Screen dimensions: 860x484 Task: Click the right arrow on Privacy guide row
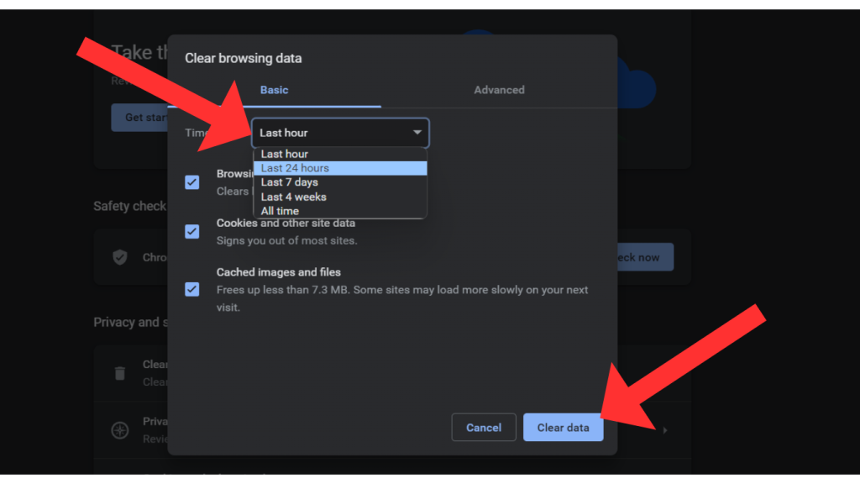[x=665, y=430]
